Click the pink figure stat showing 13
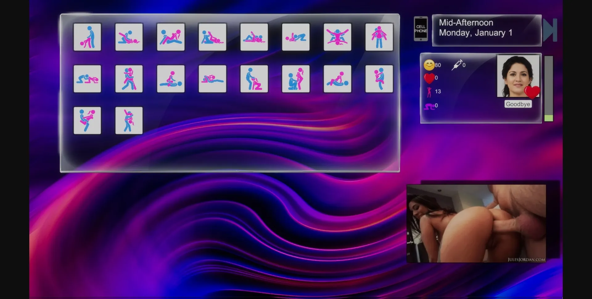This screenshot has width=592, height=299. [x=429, y=92]
